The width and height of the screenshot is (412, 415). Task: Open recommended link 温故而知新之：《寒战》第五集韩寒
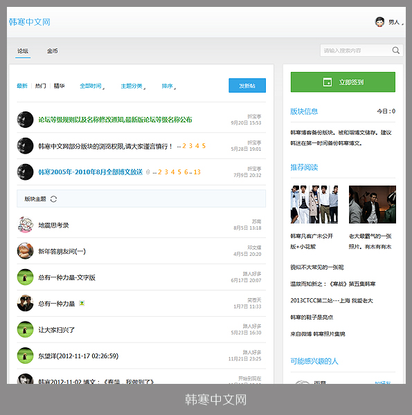[x=333, y=284]
